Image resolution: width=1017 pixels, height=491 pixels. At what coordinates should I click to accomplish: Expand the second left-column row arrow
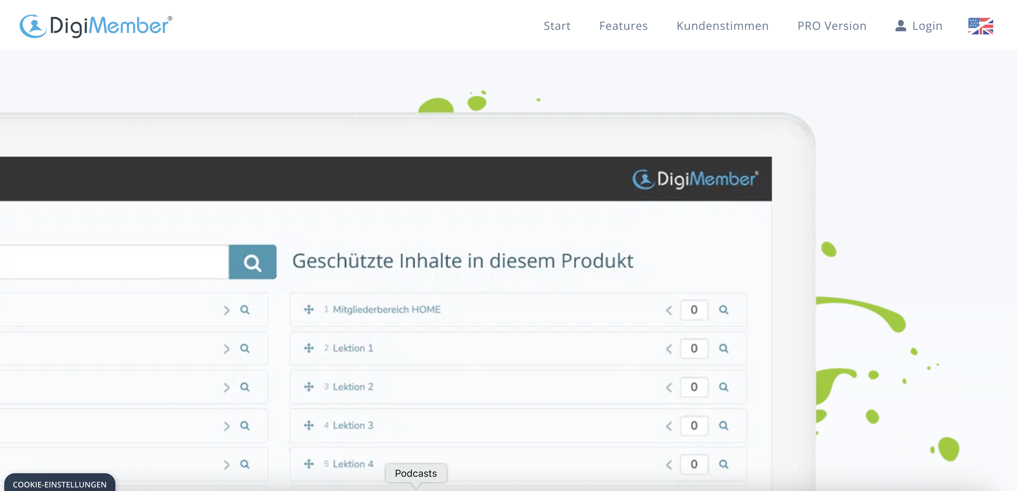pyautogui.click(x=226, y=349)
